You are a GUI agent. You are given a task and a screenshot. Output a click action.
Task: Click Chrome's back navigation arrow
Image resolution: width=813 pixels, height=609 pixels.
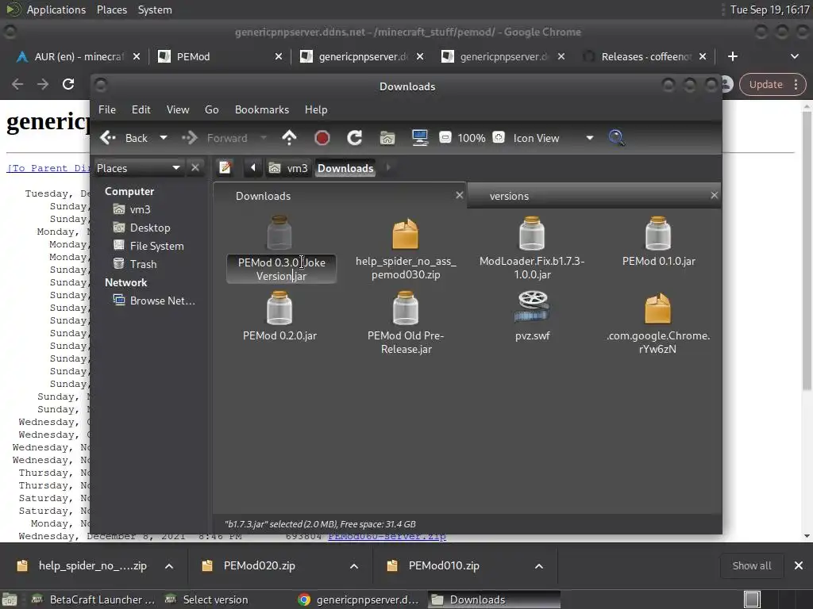pyautogui.click(x=17, y=84)
